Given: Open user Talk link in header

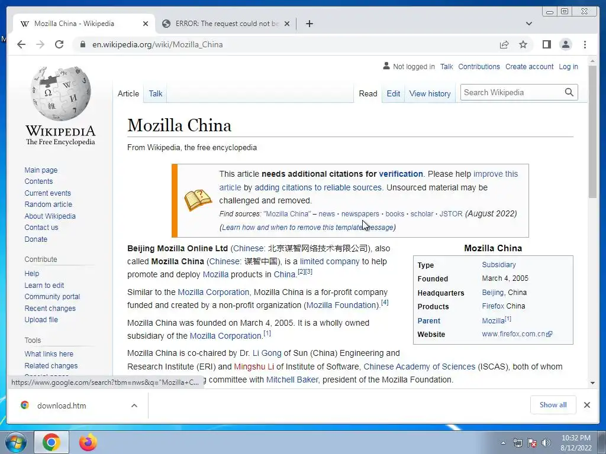Looking at the screenshot, I should coord(446,66).
